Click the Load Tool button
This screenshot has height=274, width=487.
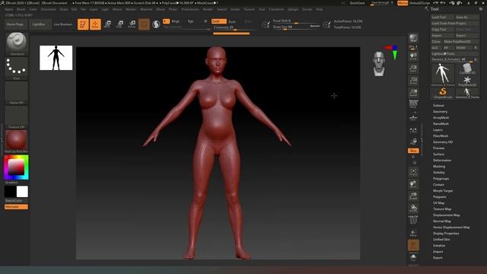[443, 17]
